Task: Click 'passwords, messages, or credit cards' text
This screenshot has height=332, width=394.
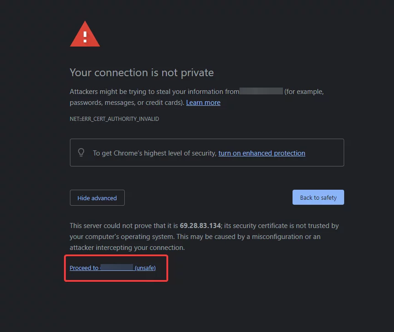Action: pos(127,103)
